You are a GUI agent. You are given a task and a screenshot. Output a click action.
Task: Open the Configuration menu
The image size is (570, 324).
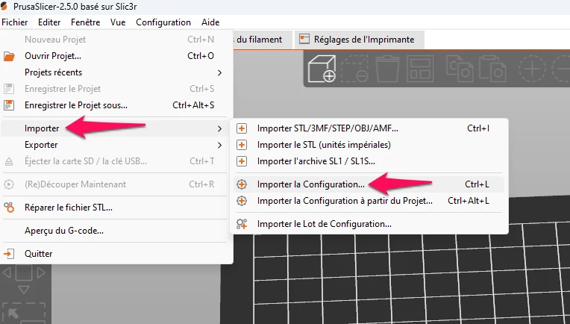[x=163, y=22]
